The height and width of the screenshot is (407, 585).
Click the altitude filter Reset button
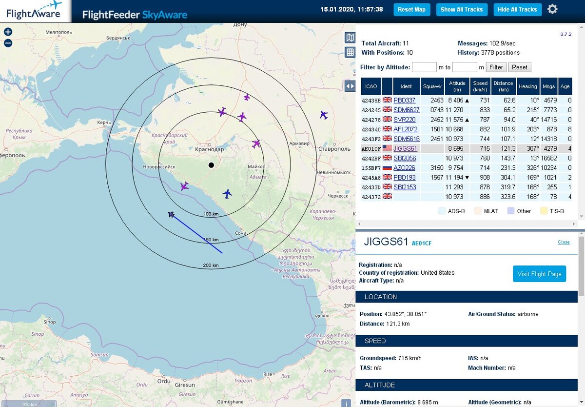[520, 67]
